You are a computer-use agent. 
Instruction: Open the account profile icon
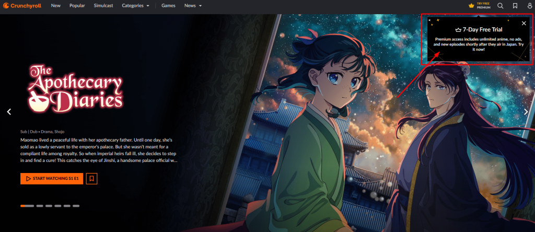point(530,6)
